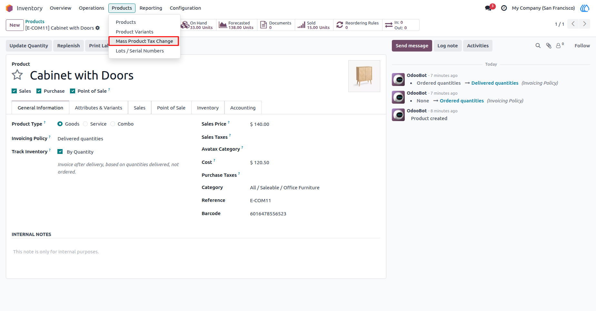The height and width of the screenshot is (311, 596).
Task: Switch to the Accounting tab
Action: click(243, 108)
